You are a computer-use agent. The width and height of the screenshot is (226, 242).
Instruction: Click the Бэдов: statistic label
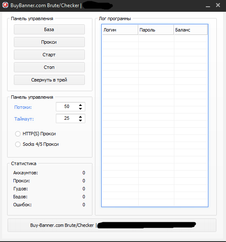[20, 197]
